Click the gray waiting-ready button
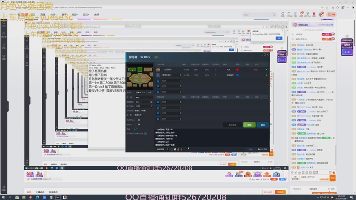 232,125
